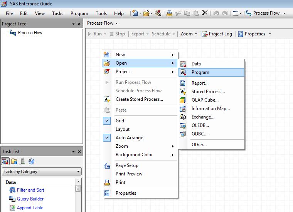Click the Query Builder link
The width and height of the screenshot is (293, 212).
coord(30,199)
